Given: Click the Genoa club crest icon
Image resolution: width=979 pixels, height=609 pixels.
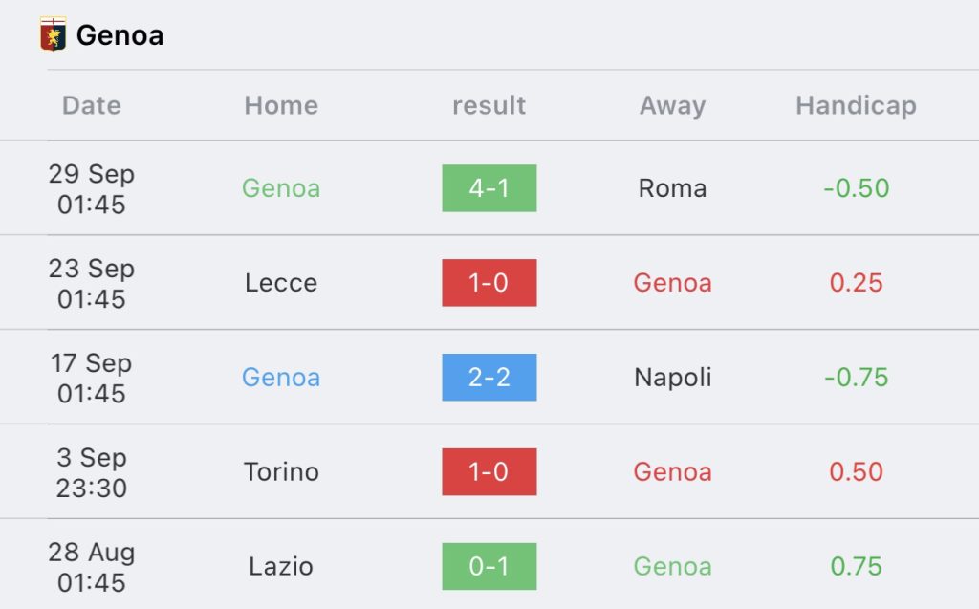Looking at the screenshot, I should coord(54,34).
